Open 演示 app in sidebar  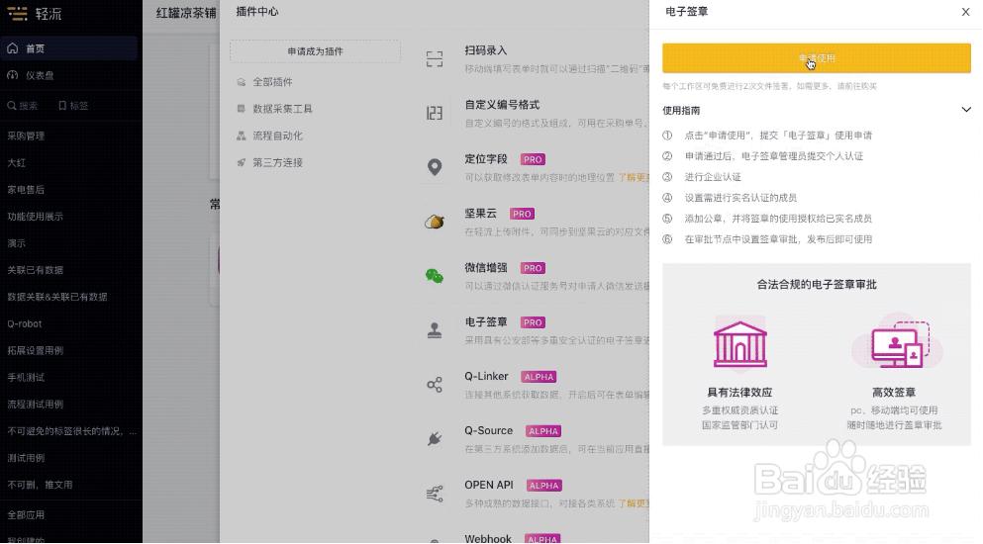coord(16,243)
